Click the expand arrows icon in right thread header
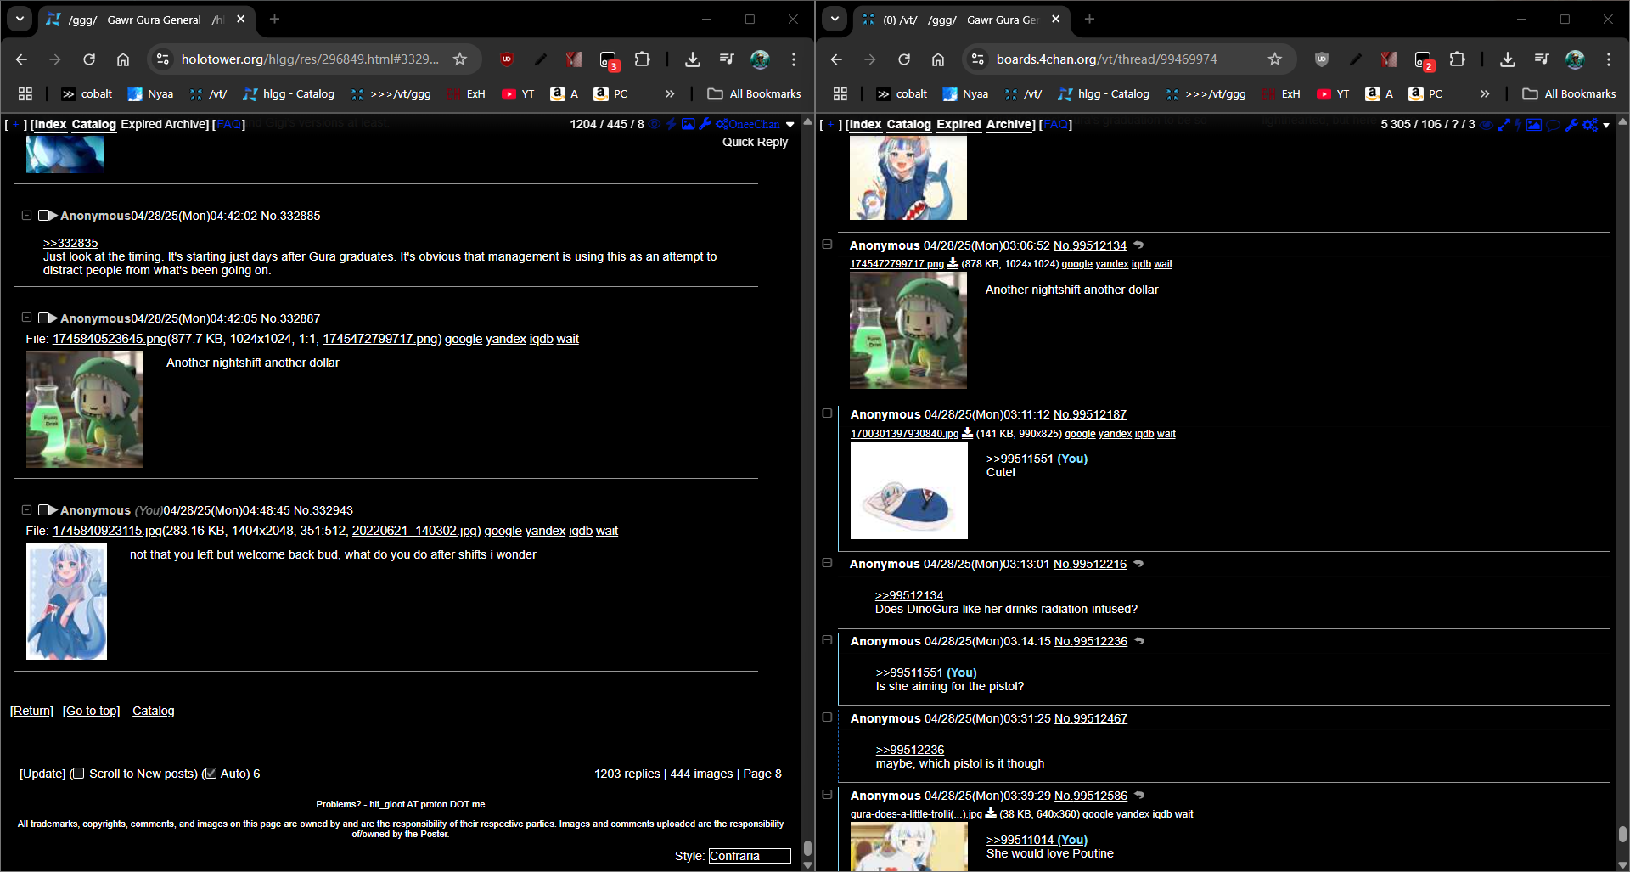This screenshot has height=872, width=1630. click(1504, 125)
